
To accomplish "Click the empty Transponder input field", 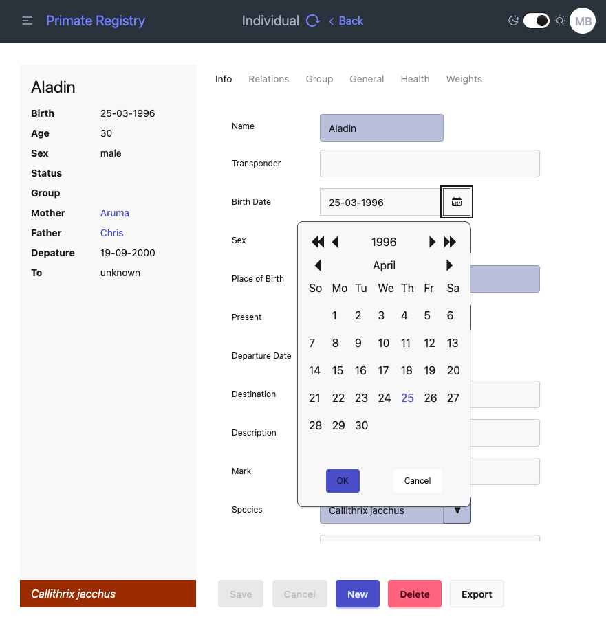I will 429,164.
